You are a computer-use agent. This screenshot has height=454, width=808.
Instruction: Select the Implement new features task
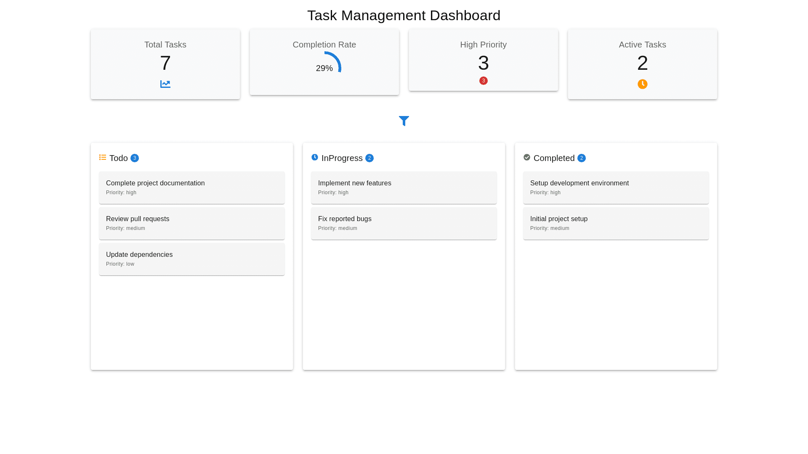(404, 187)
